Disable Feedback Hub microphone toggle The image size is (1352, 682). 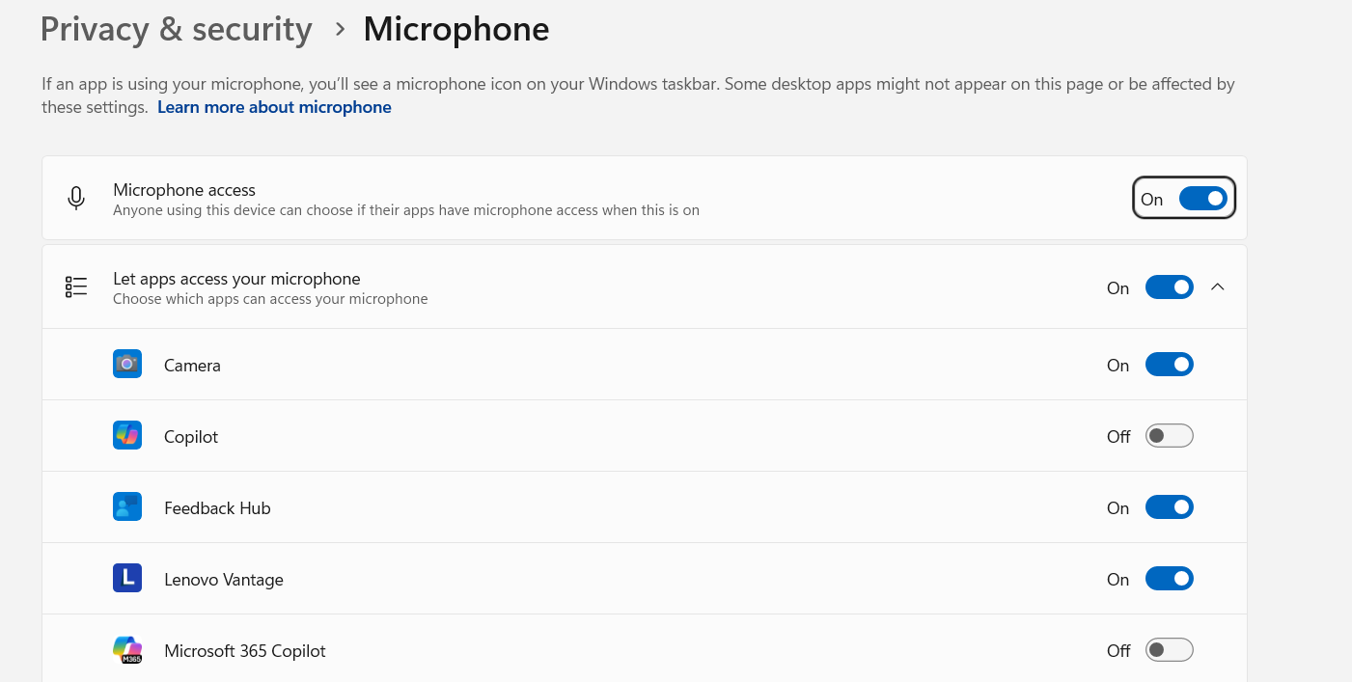[1169, 507]
